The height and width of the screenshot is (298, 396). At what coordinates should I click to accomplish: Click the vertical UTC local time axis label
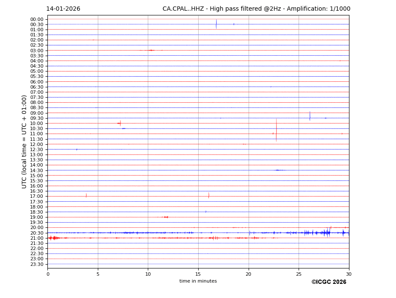(25, 141)
